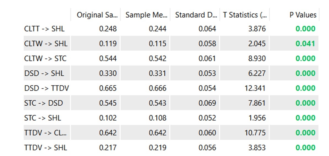Select the CLTW -> STC path row
329x156 pixels.
45,58
